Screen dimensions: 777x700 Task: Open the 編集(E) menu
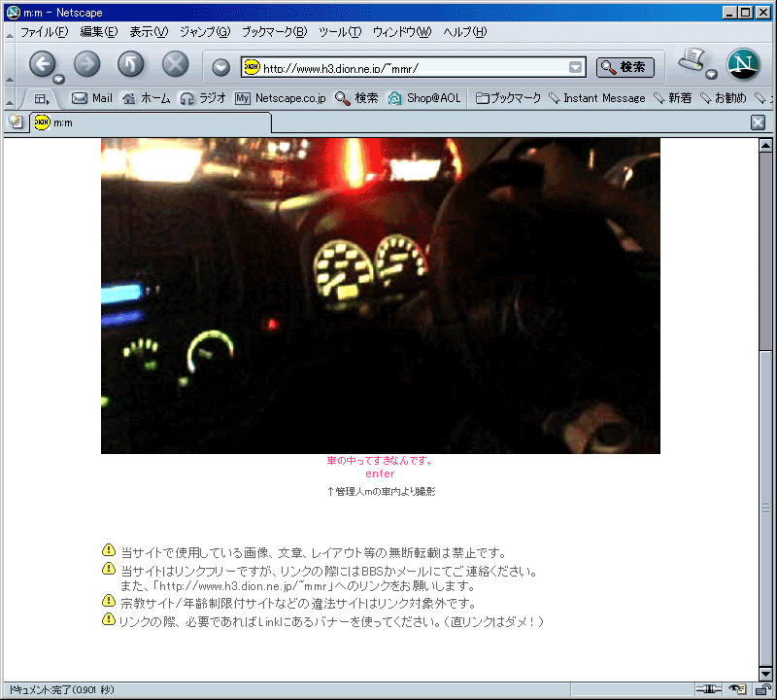[99, 32]
